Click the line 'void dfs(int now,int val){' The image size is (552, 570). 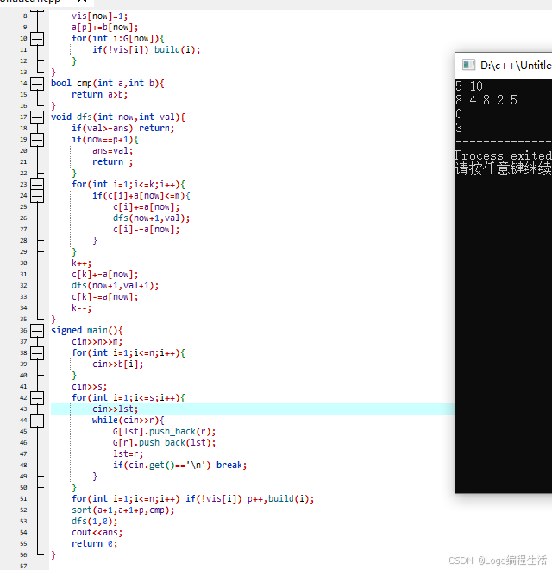[118, 117]
